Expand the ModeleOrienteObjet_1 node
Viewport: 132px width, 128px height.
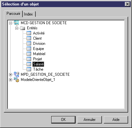point(10,80)
